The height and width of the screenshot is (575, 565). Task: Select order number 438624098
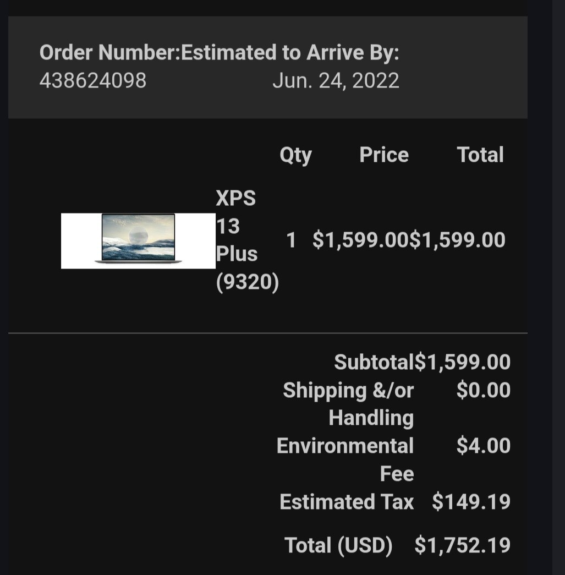[x=93, y=80]
